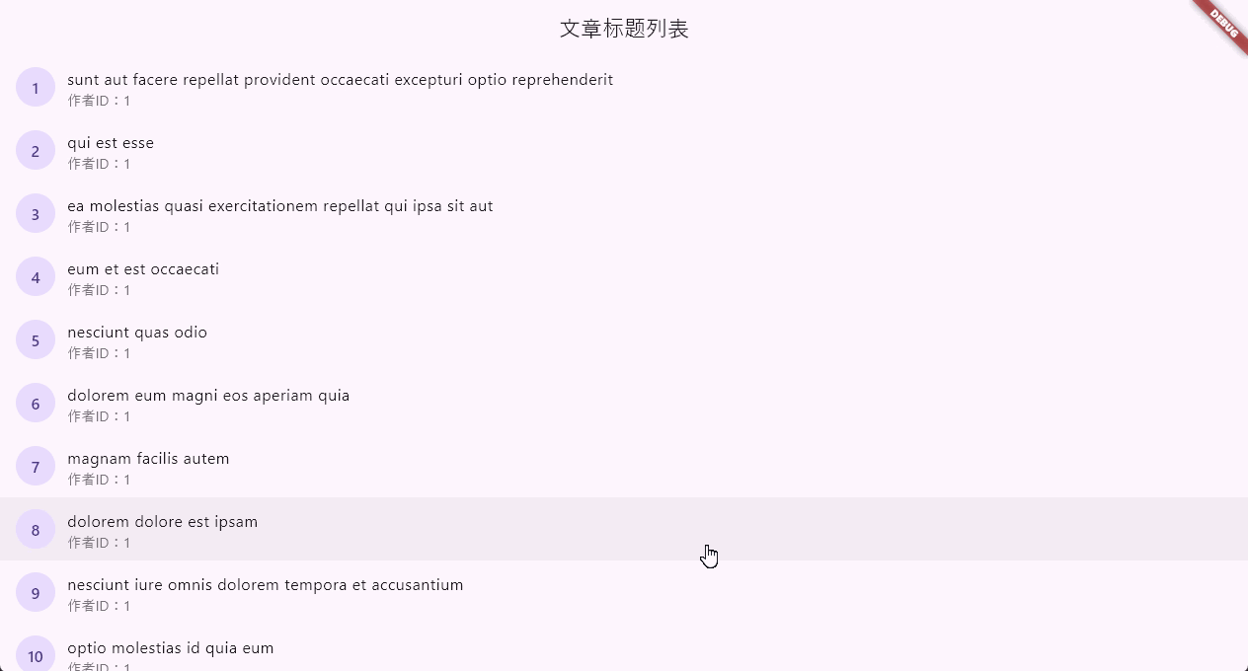Click the number 5 circle avatar
Image resolution: width=1248 pixels, height=671 pixels.
click(x=36, y=340)
